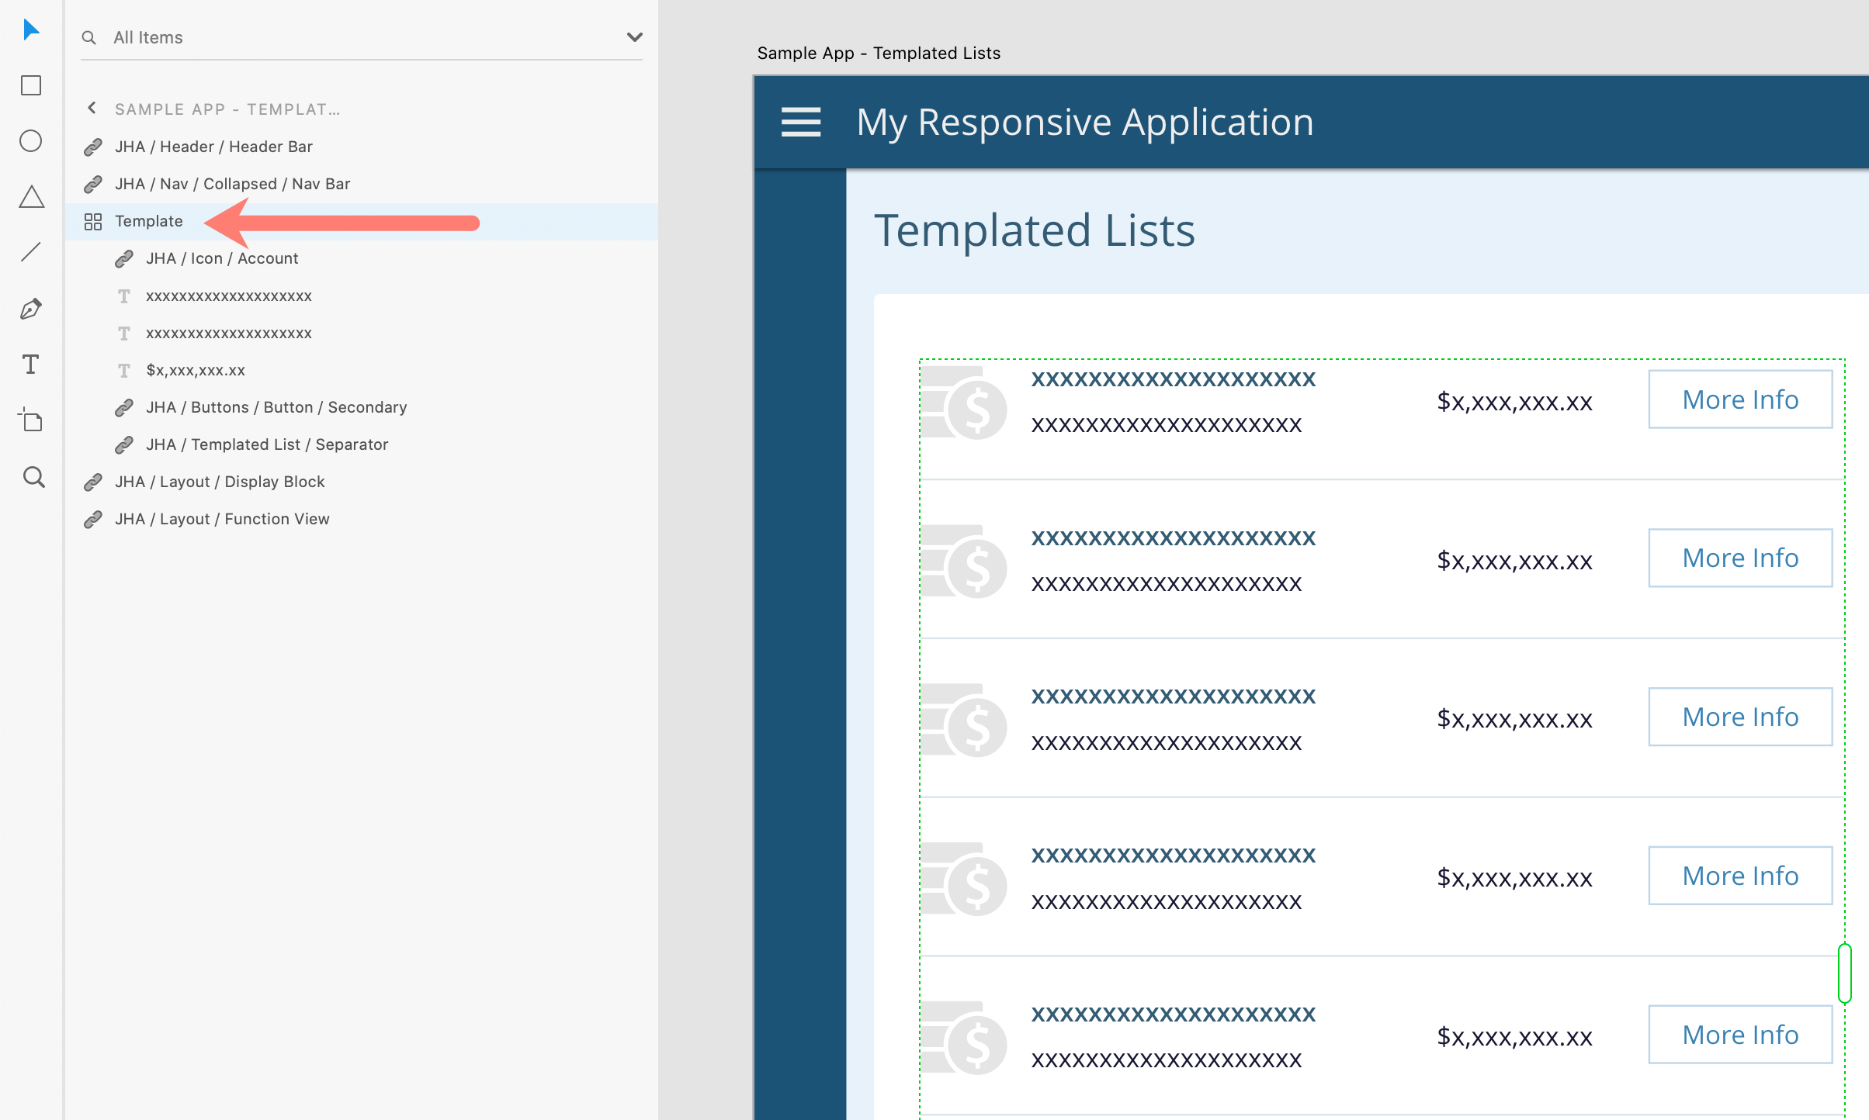
Task: Select the Zoom magnifier tool
Action: 33,477
